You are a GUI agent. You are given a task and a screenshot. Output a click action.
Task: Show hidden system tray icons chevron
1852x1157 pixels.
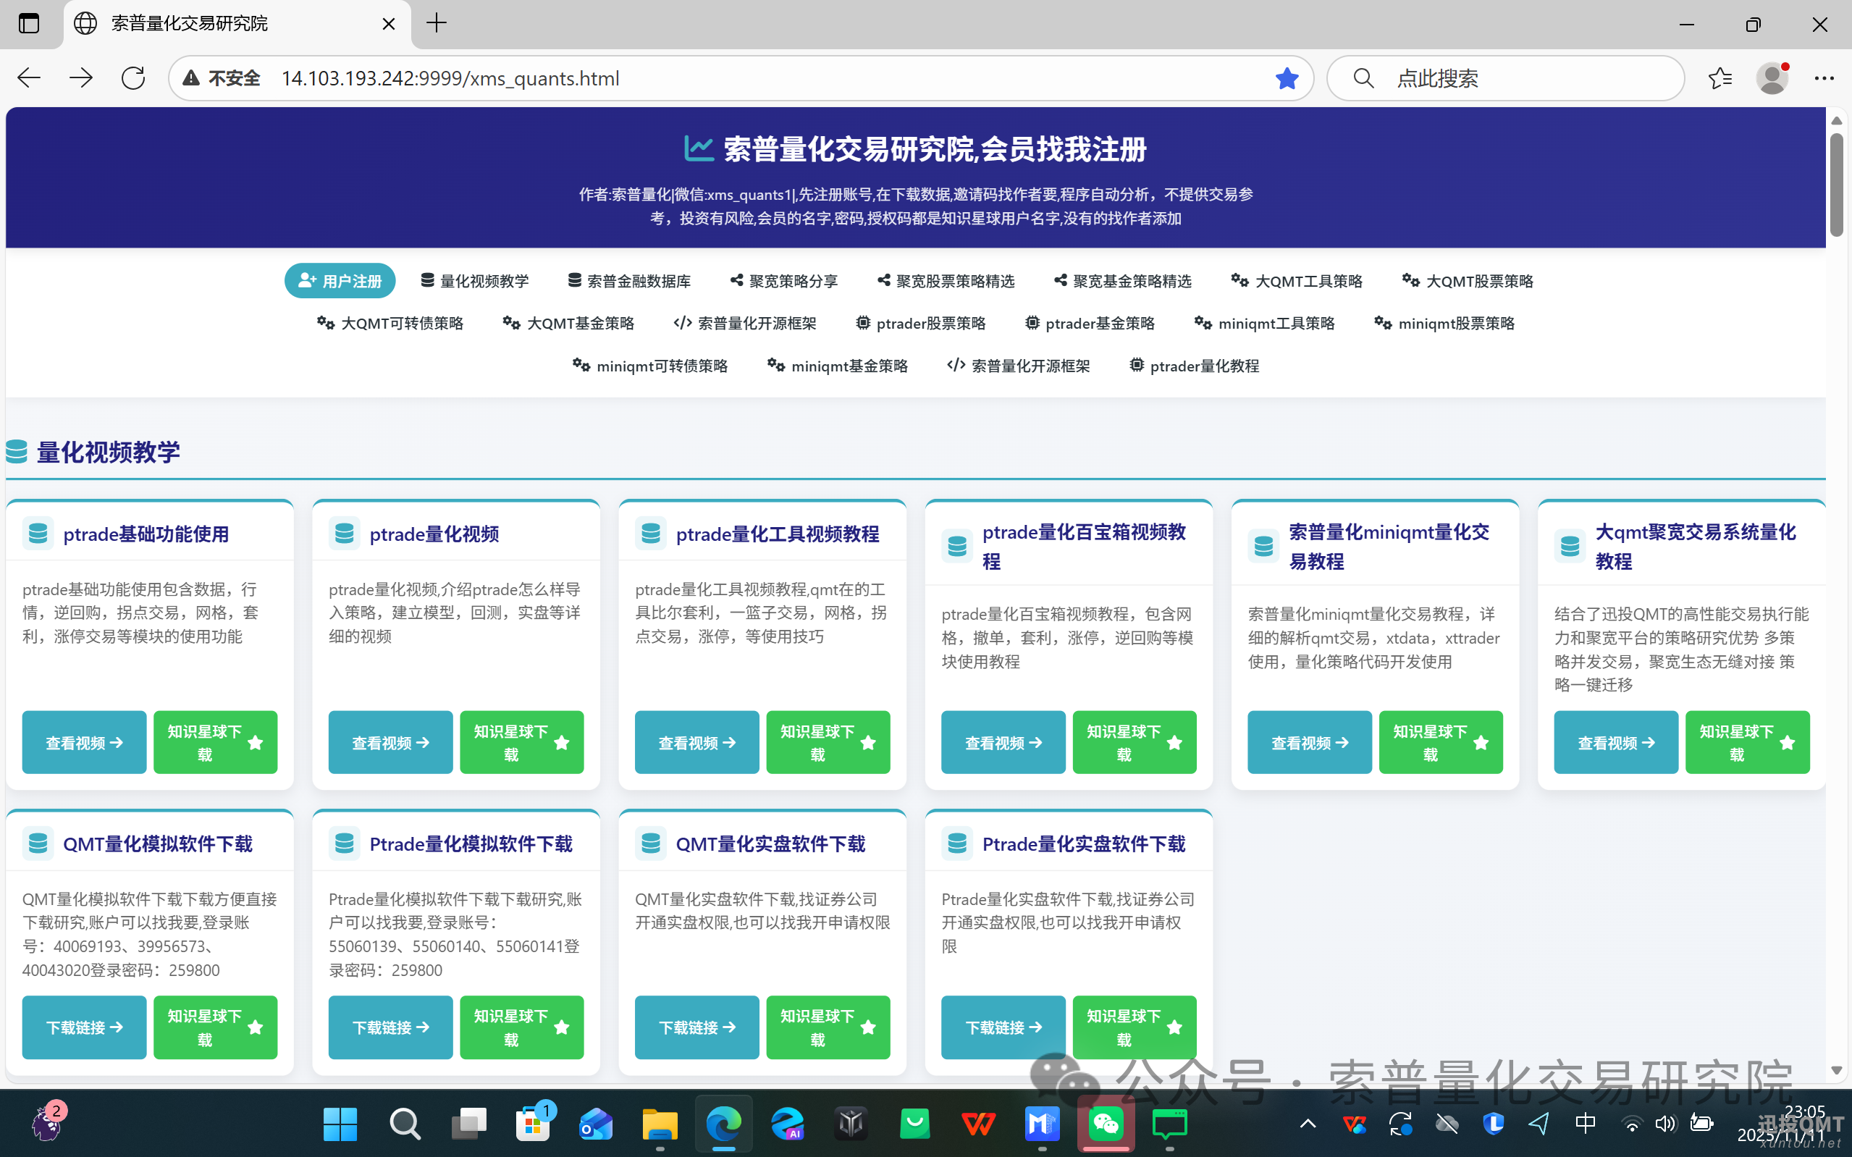click(1308, 1123)
